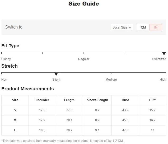The height and width of the screenshot is (144, 168).
Task: Click the Regular label on Fit Type scale
Action: point(84,59)
